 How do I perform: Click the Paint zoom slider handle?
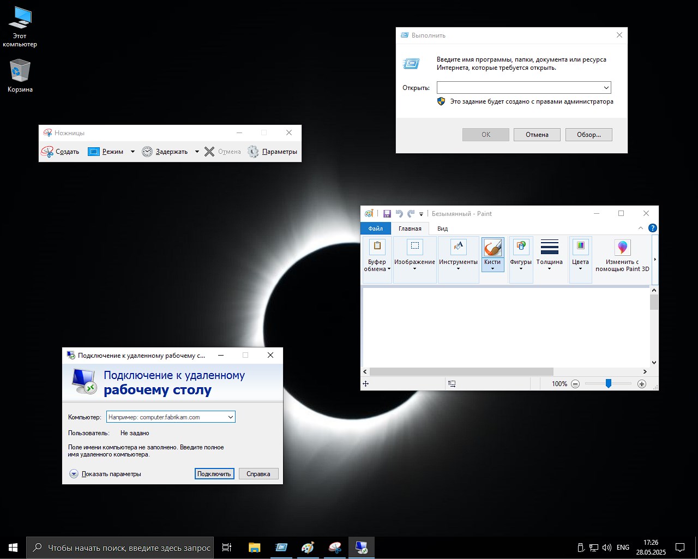point(608,384)
